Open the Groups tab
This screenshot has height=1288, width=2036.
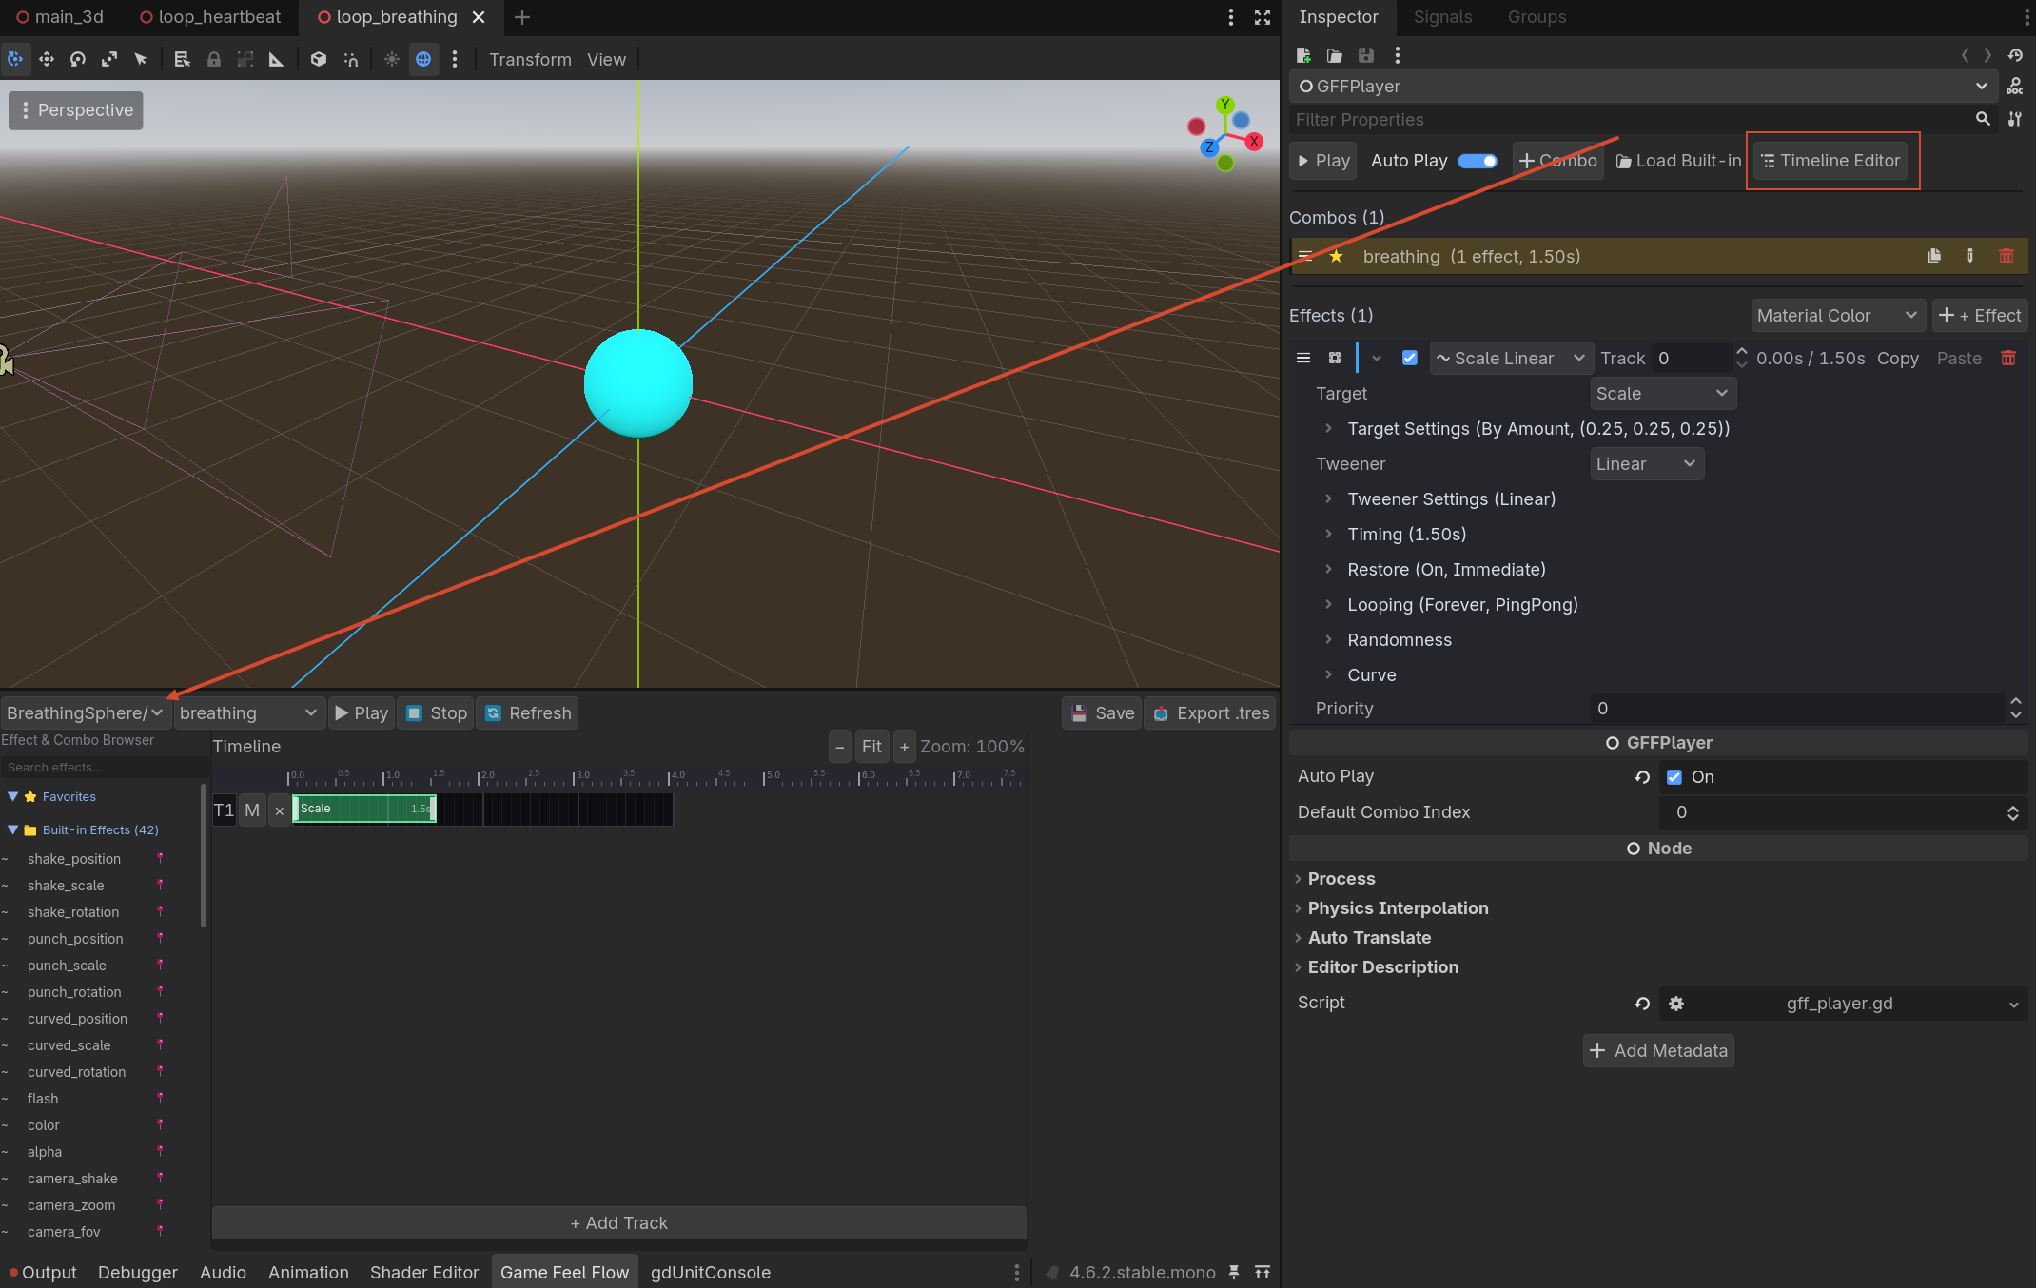1537,17
